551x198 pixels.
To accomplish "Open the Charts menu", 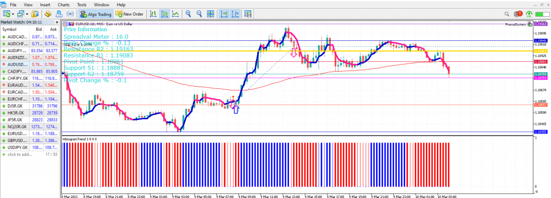I will [63, 5].
